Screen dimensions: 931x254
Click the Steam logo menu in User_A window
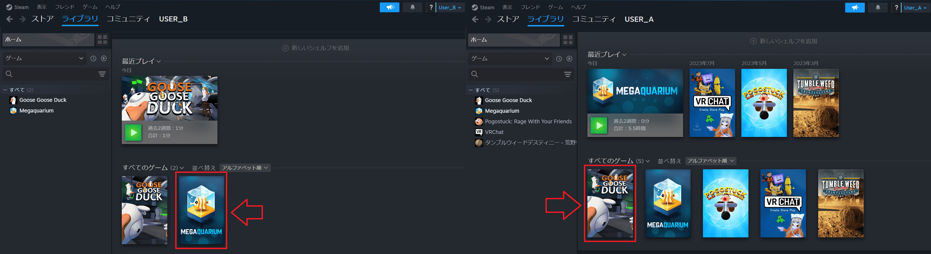(483, 8)
